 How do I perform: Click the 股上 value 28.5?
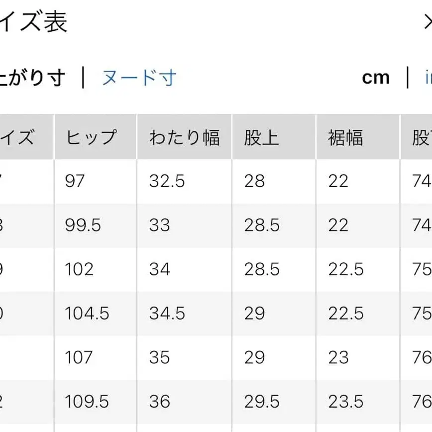[x=261, y=225]
